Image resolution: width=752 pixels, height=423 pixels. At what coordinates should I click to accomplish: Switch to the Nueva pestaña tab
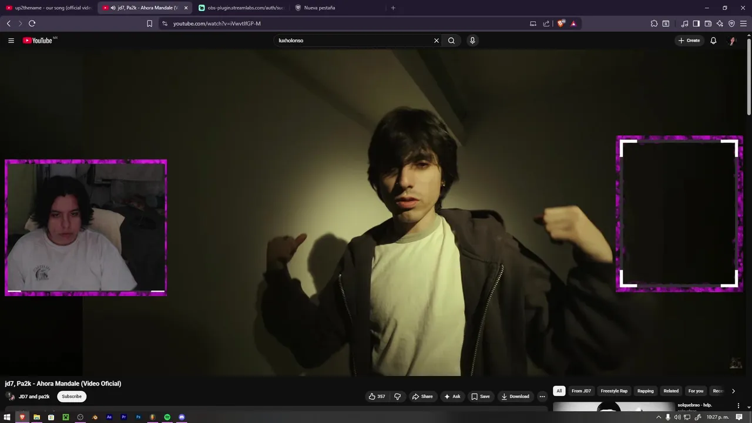338,8
